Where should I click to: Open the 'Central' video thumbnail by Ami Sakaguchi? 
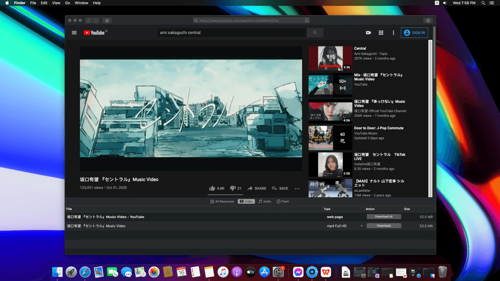[x=330, y=58]
